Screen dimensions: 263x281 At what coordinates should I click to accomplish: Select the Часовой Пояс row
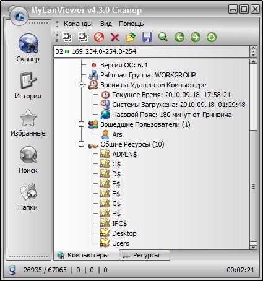pyautogui.click(x=172, y=115)
